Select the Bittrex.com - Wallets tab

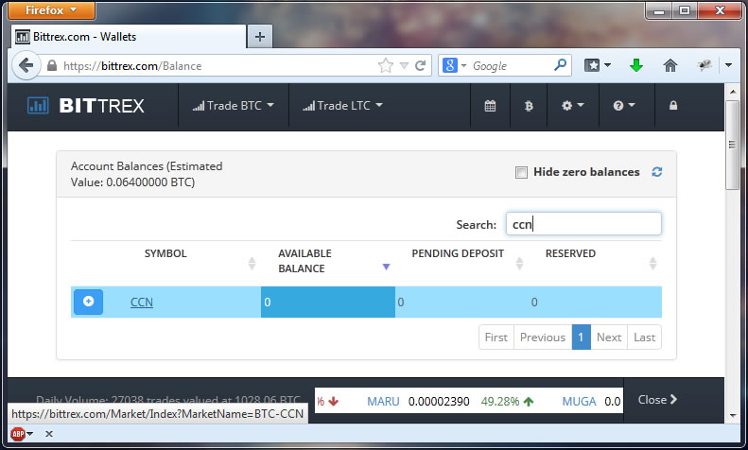[x=128, y=37]
